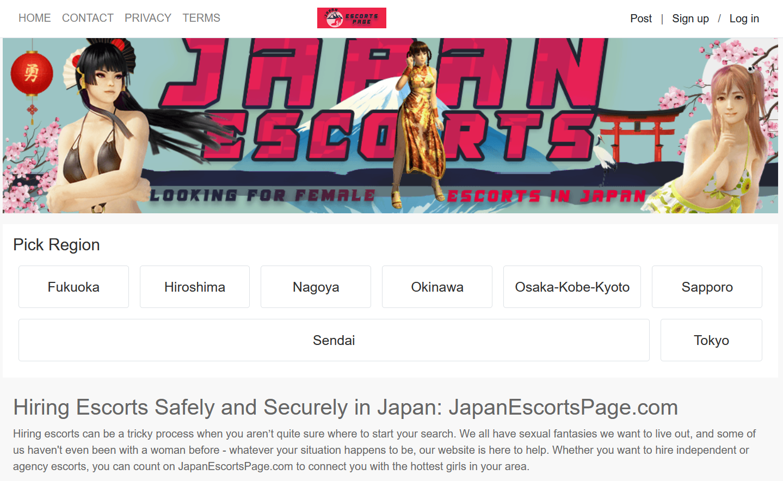This screenshot has width=783, height=481.
Task: Pick the Nagoya region
Action: point(316,287)
